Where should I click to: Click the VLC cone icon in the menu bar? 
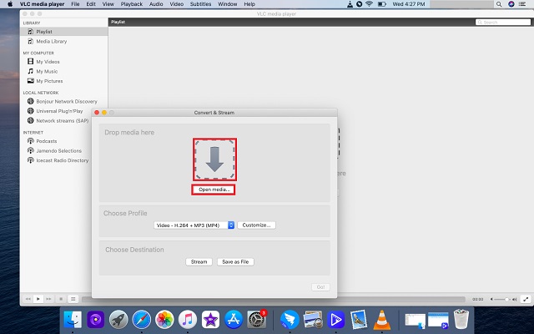pyautogui.click(x=350, y=4)
